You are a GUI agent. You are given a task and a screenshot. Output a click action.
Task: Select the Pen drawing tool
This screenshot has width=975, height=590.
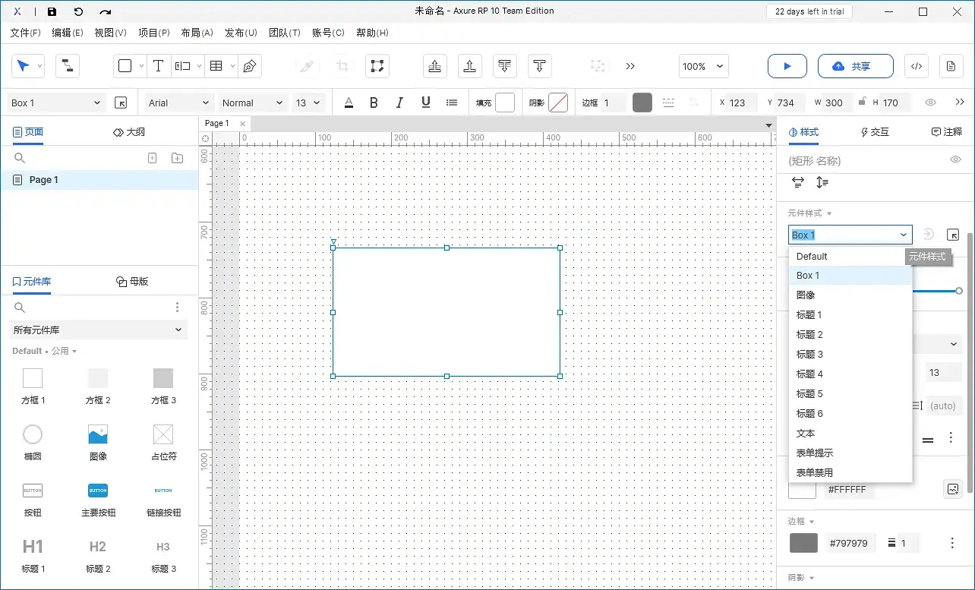point(249,66)
